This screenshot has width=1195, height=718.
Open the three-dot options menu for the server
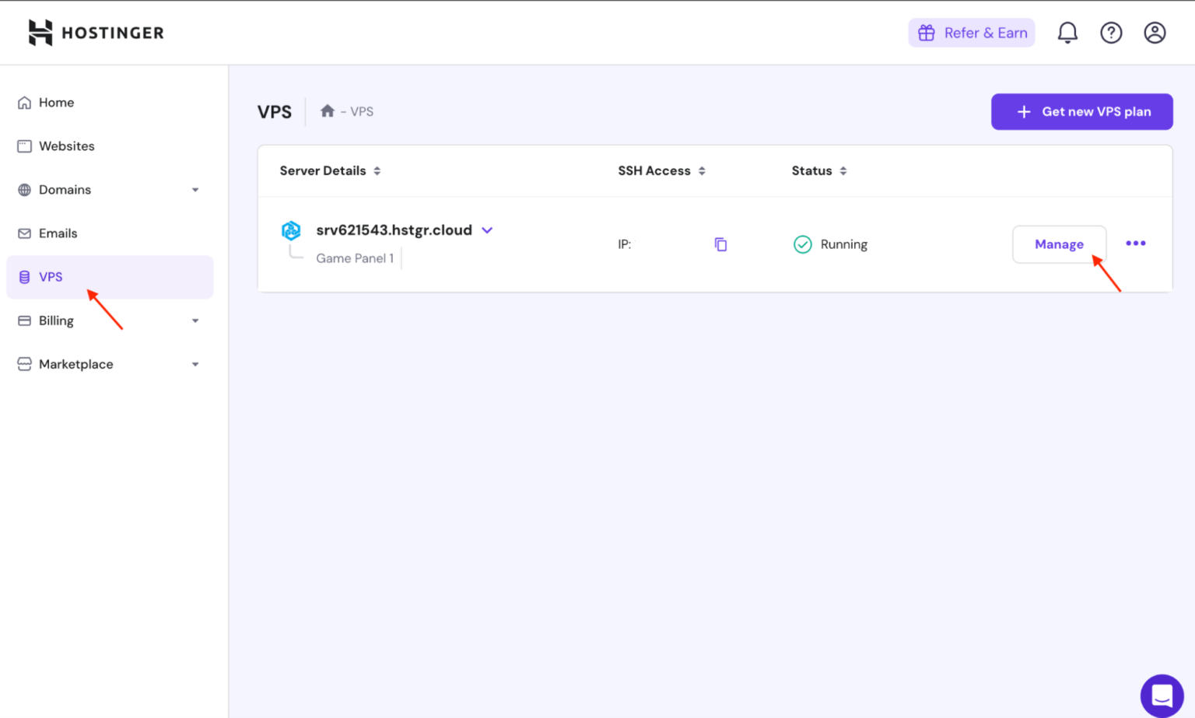point(1134,243)
